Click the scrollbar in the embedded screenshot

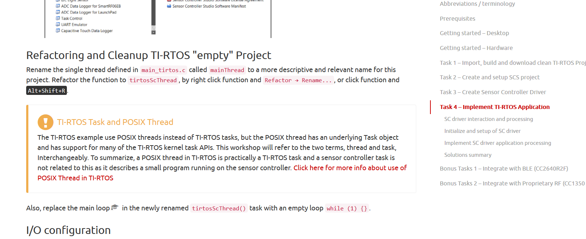(x=153, y=17)
